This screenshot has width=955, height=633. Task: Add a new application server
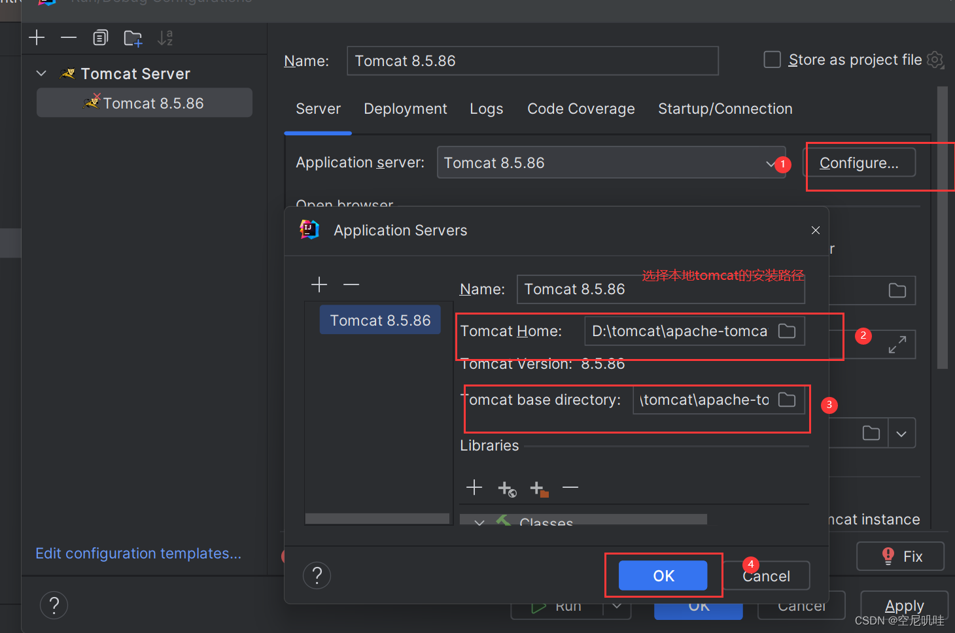(319, 284)
